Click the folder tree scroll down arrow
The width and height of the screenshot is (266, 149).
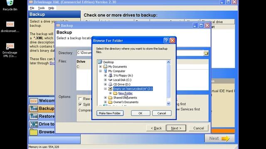tap(168, 103)
